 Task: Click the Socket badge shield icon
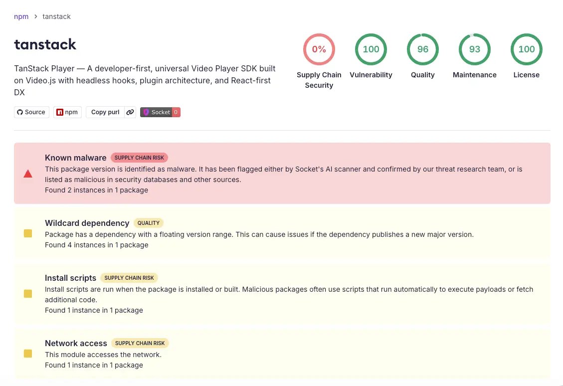(x=146, y=112)
